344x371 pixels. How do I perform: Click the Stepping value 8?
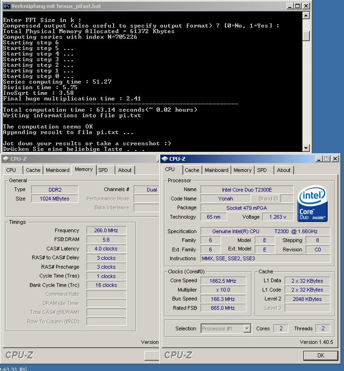click(318, 240)
